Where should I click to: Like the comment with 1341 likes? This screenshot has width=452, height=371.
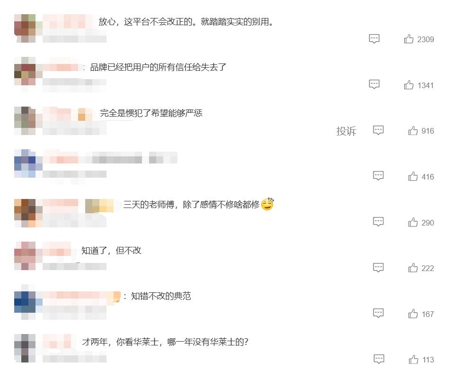(408, 84)
